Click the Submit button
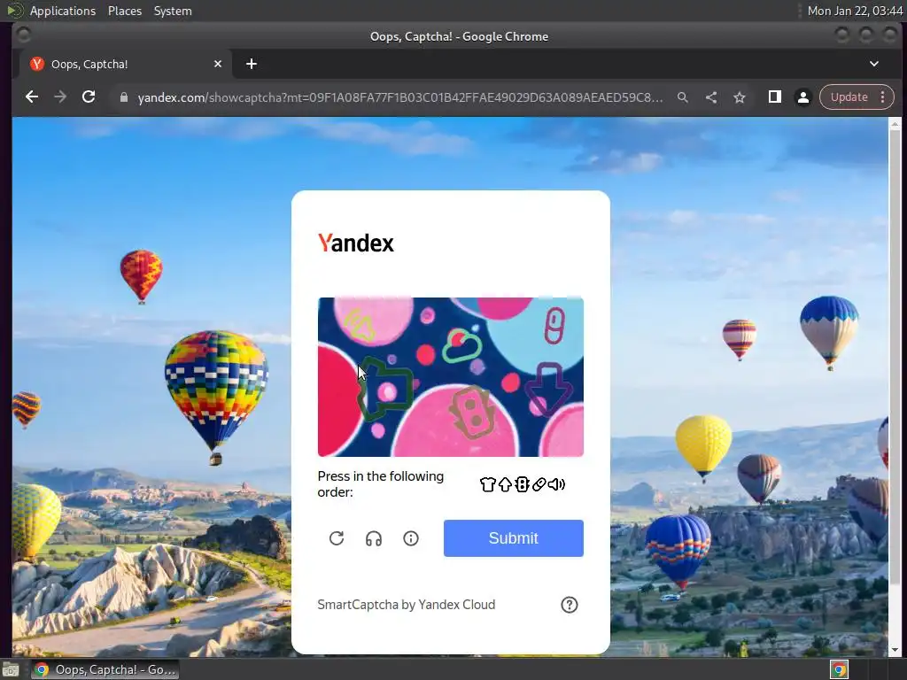 pos(513,538)
